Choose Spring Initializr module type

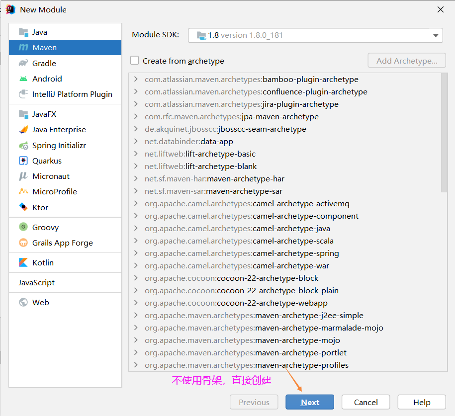(x=65, y=145)
